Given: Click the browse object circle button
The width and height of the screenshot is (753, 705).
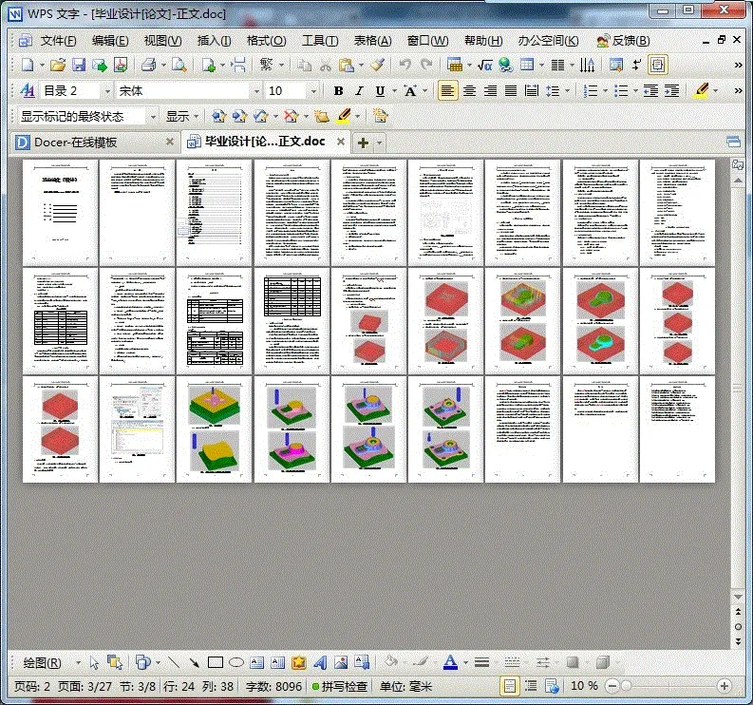Looking at the screenshot, I should 738,627.
